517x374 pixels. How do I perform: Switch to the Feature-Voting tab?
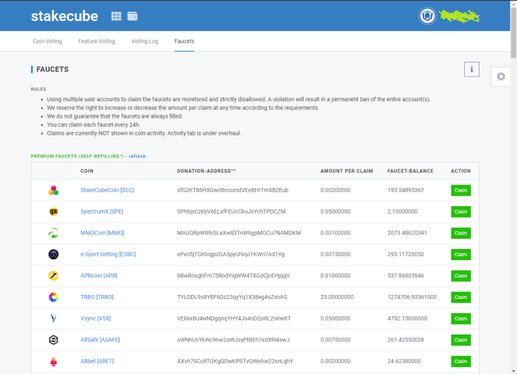(x=97, y=41)
